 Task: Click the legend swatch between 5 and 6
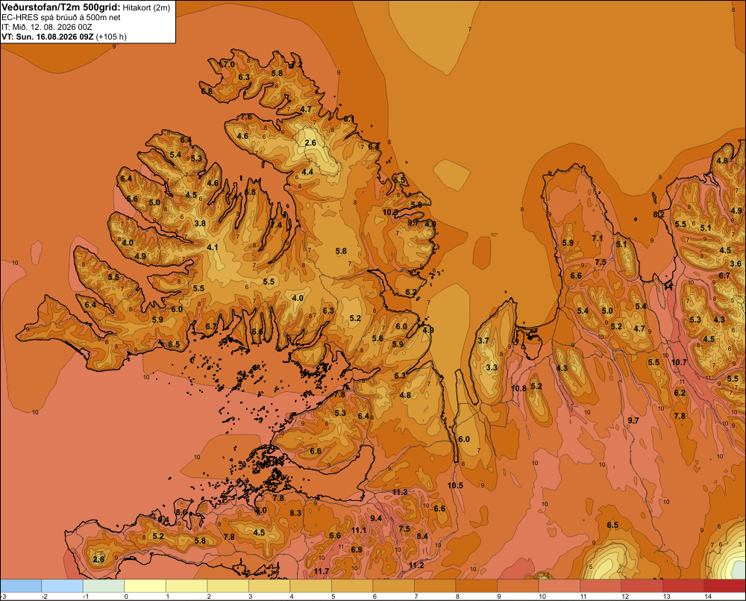(x=352, y=586)
